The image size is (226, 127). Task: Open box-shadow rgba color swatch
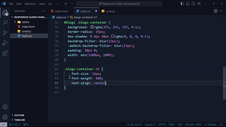tap(113, 36)
